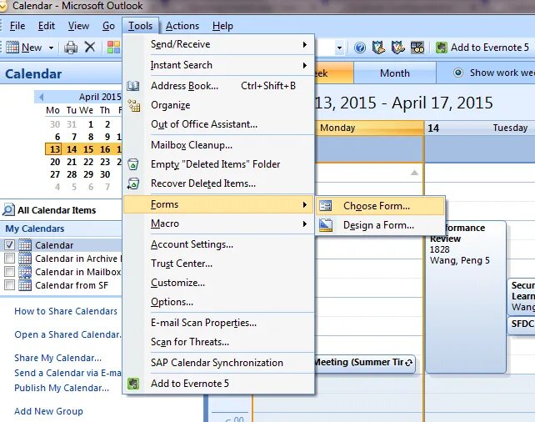Click the calendar icon next to Calendar from SF
This screenshot has width=535, height=422.
(x=25, y=284)
